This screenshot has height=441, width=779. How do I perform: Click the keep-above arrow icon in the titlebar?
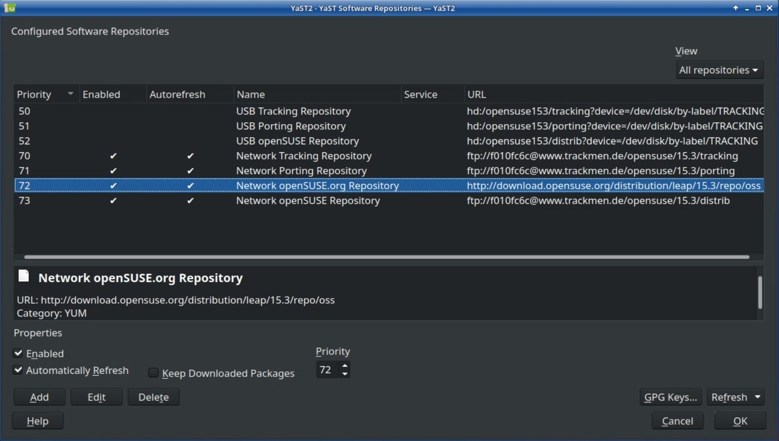point(735,8)
